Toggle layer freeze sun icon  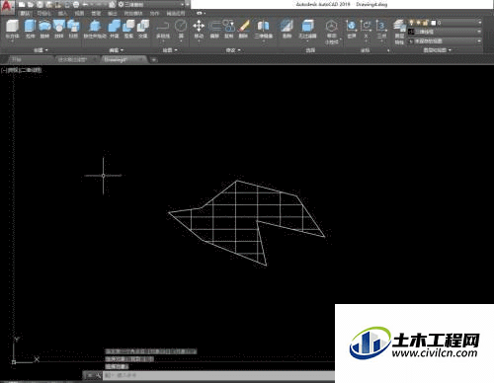[x=418, y=23]
